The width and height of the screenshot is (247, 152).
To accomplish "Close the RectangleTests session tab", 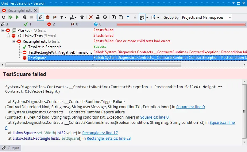I will tap(35, 10).
